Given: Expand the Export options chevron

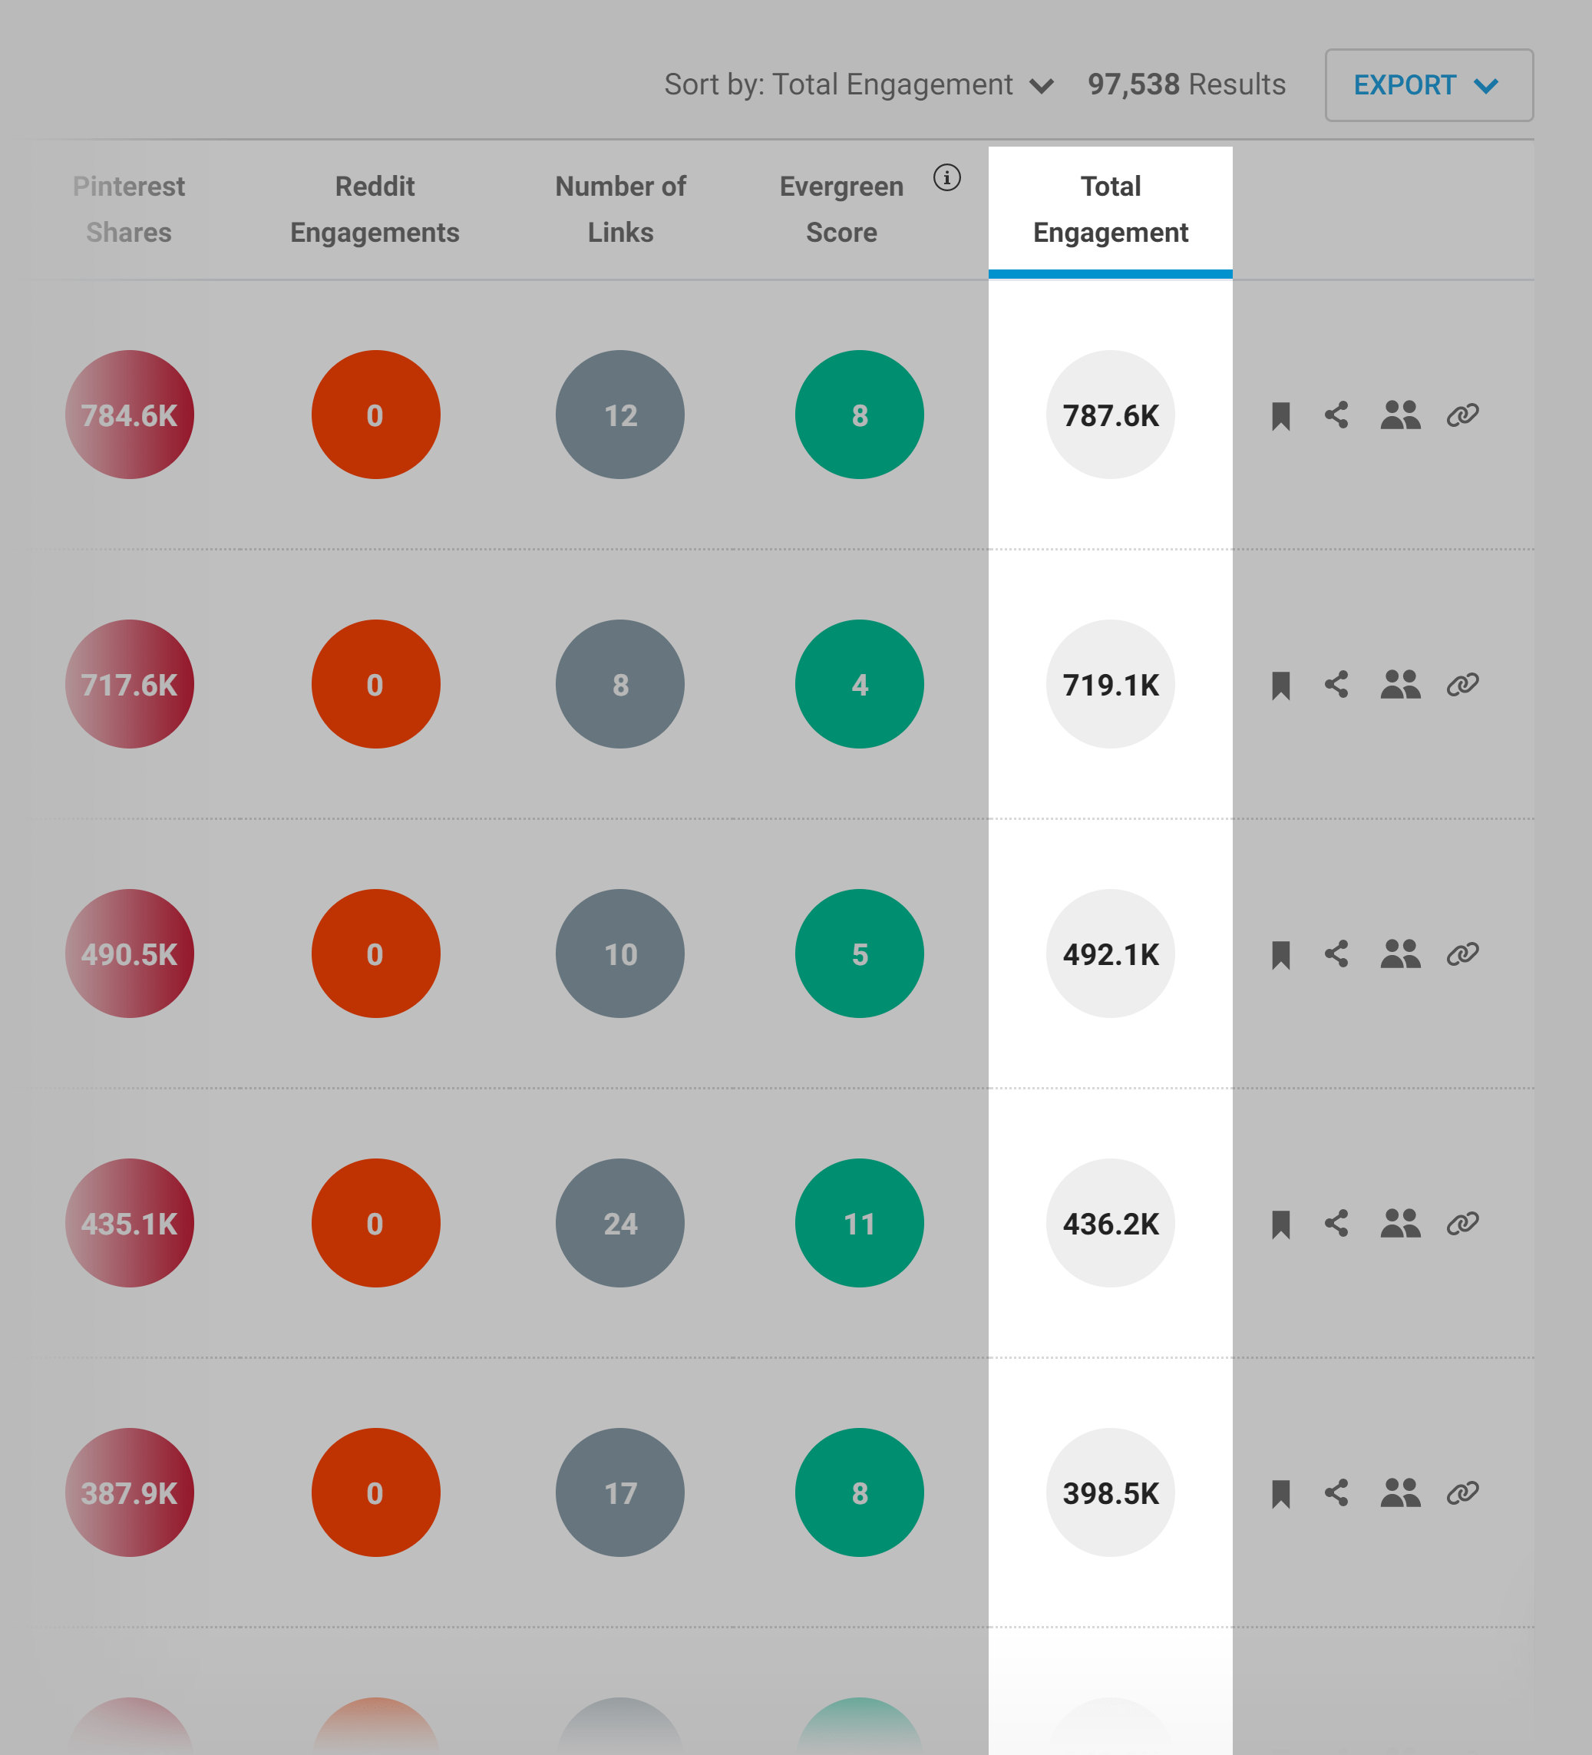Looking at the screenshot, I should point(1485,85).
